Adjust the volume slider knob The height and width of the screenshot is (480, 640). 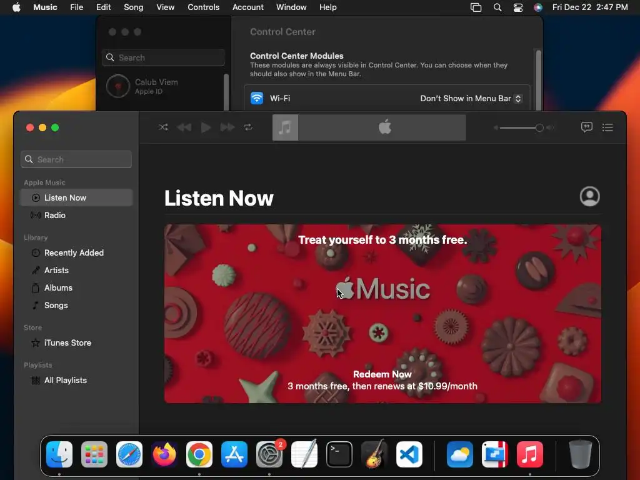click(x=539, y=127)
